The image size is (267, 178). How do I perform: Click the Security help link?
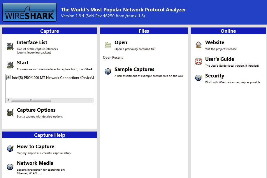[215, 76]
